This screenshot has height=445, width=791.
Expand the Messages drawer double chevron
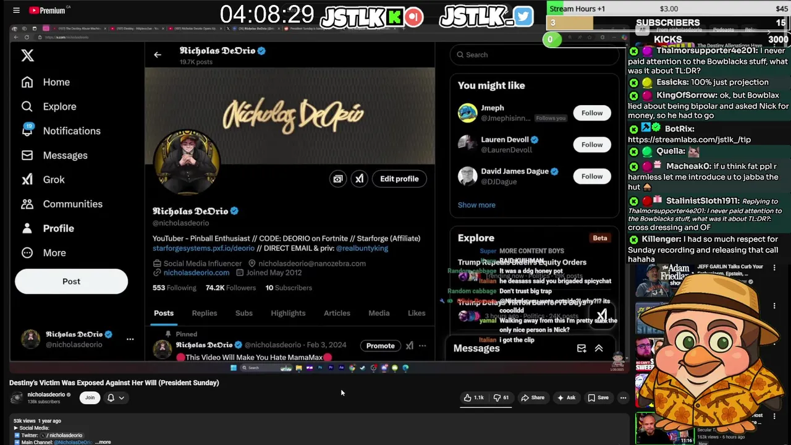599,349
